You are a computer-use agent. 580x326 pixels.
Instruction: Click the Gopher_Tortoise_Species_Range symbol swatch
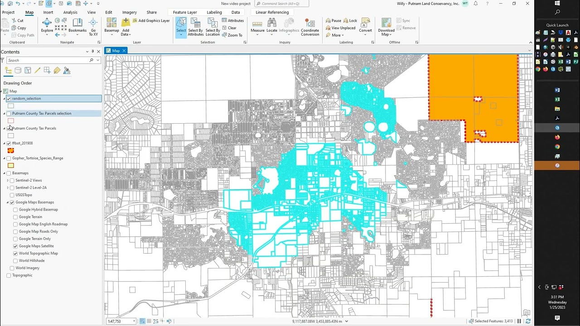coord(11,165)
